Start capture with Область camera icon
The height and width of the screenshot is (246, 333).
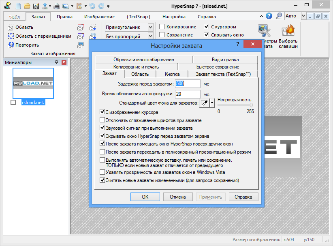click(11, 27)
